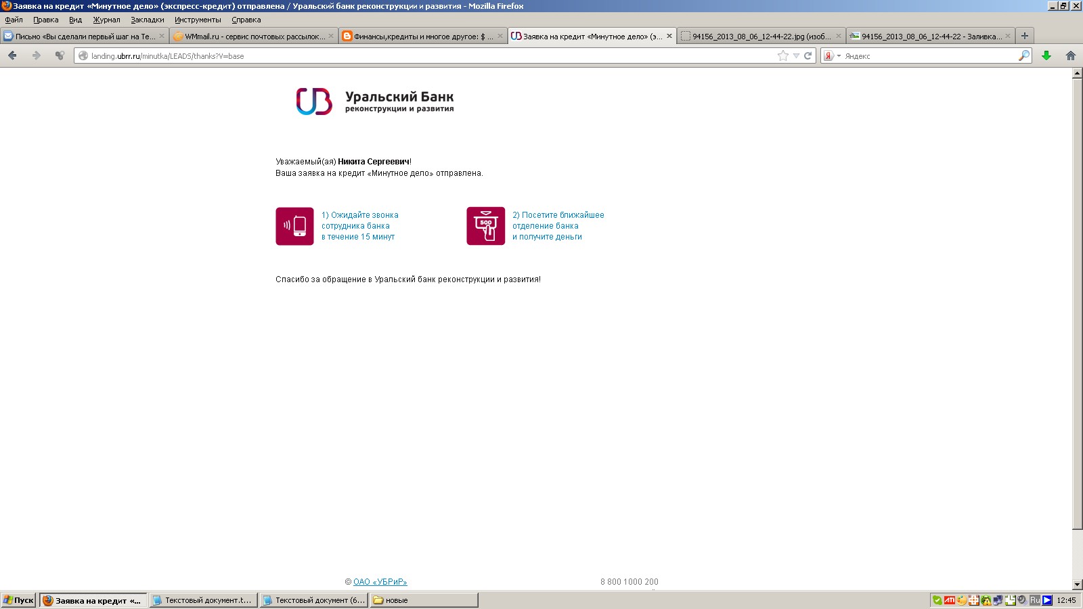Image resolution: width=1083 pixels, height=609 pixels.
Task: Close the 'Финансы, кредиты' tab
Action: click(x=500, y=37)
